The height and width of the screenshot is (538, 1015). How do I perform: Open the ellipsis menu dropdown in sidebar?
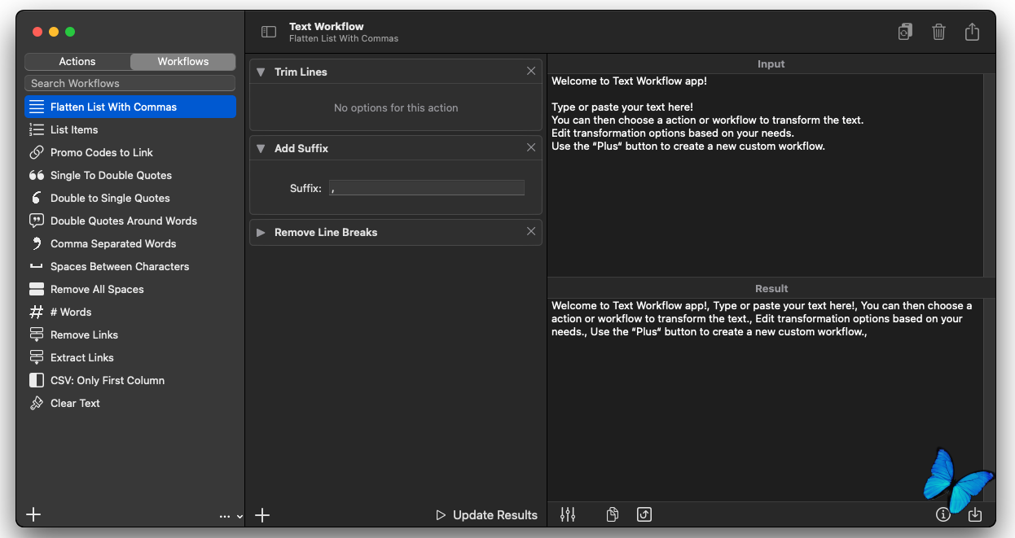231,516
